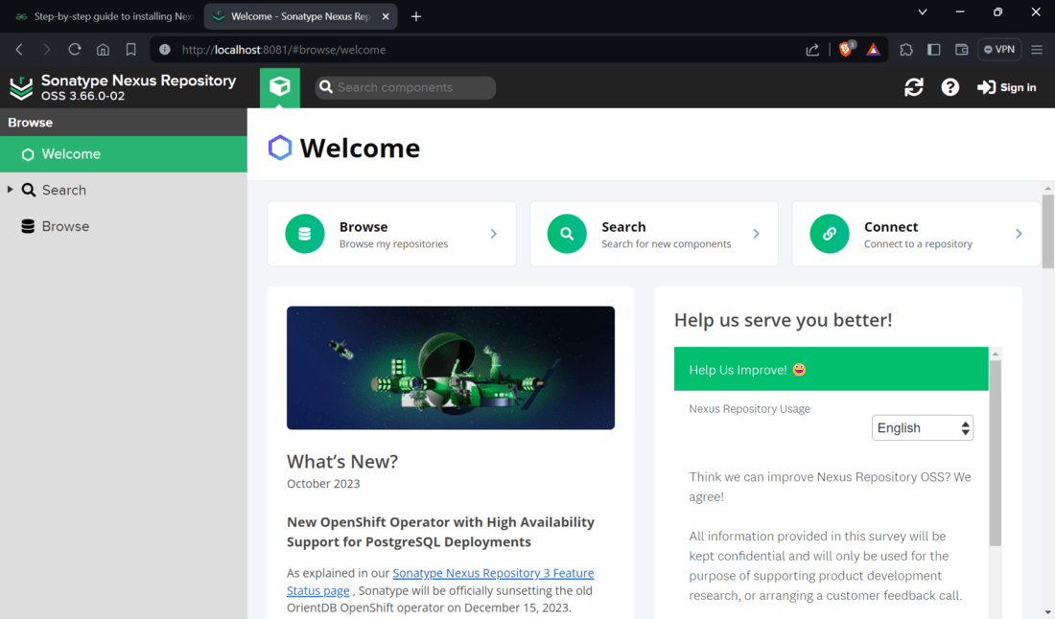Click the green Search magnifier circle icon
The height and width of the screenshot is (619, 1055).
[567, 234]
